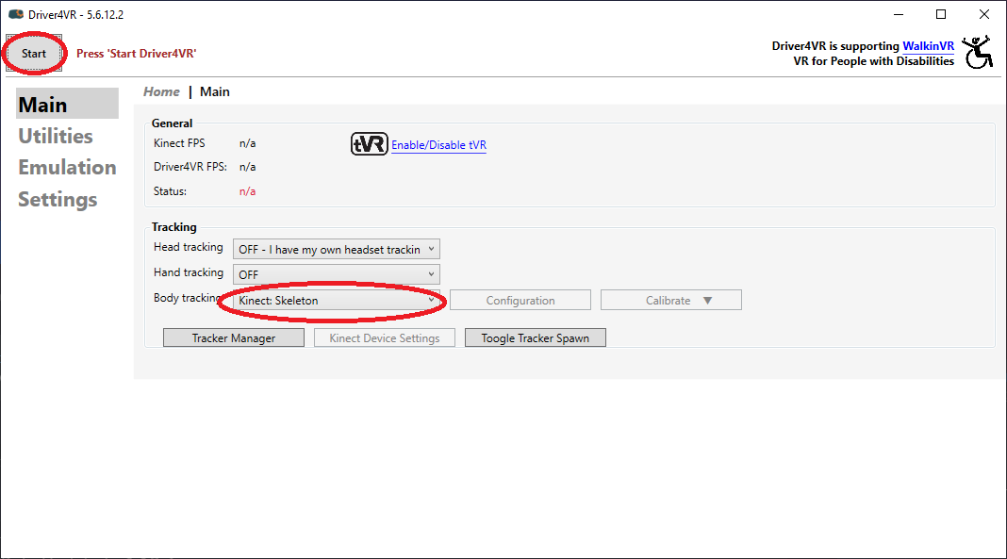
Task: Click the Kinect FPS label
Action: click(x=179, y=143)
